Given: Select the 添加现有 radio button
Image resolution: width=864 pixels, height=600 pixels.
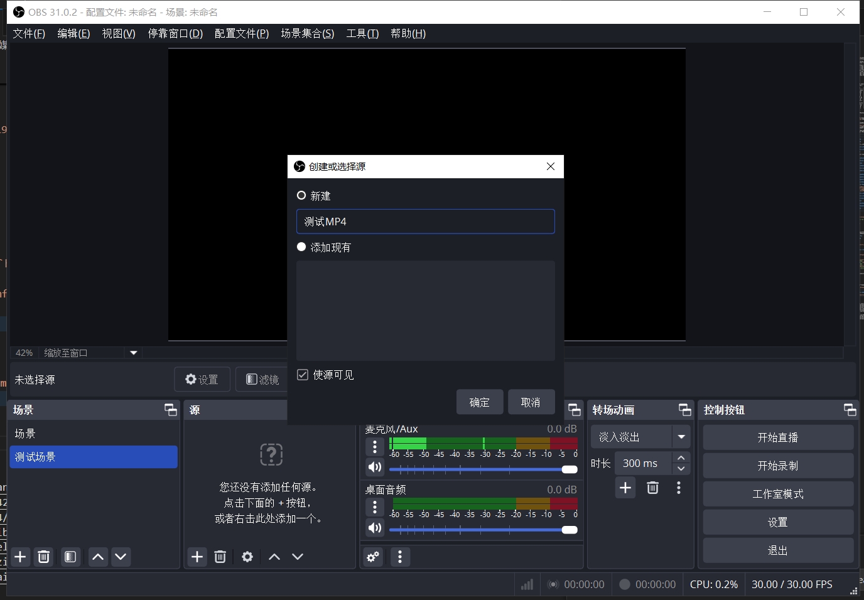Looking at the screenshot, I should pos(301,247).
